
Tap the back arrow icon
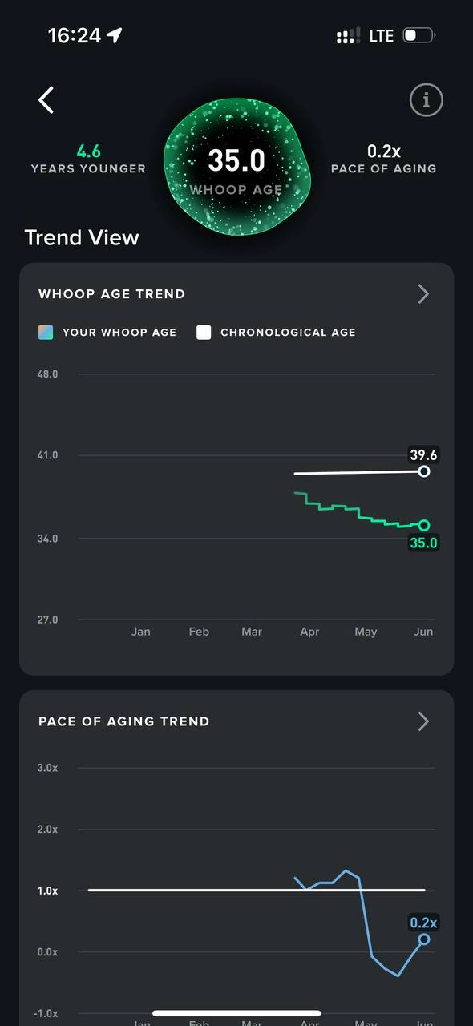tap(46, 100)
